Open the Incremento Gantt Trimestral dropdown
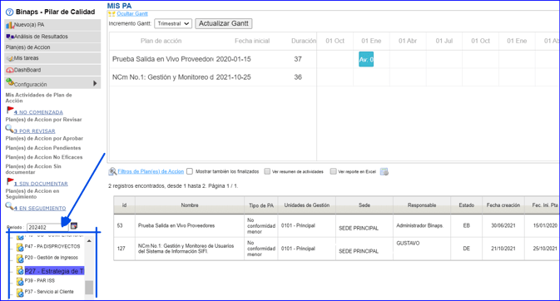Viewport: 560px width, 301px height. (173, 23)
